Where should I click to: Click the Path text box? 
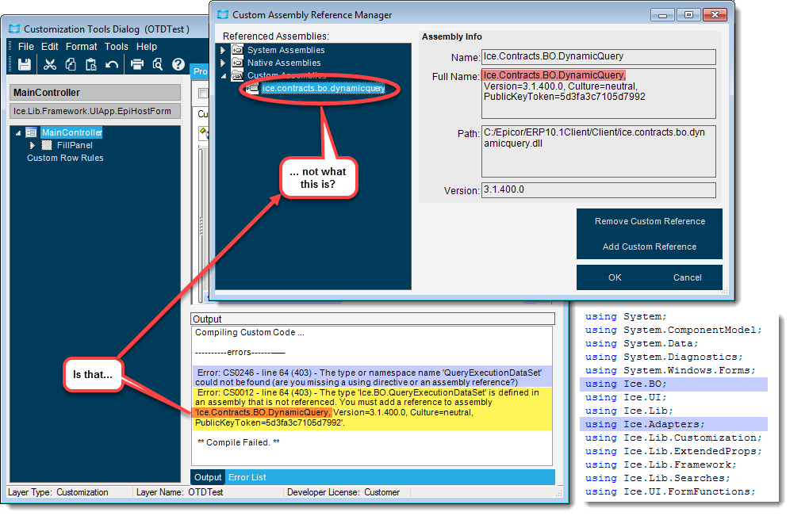599,151
